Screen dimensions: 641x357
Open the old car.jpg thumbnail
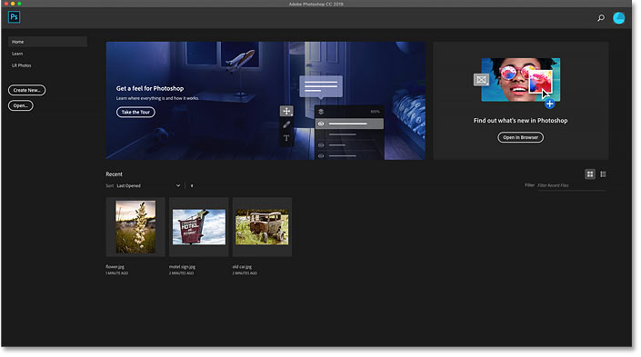click(262, 227)
